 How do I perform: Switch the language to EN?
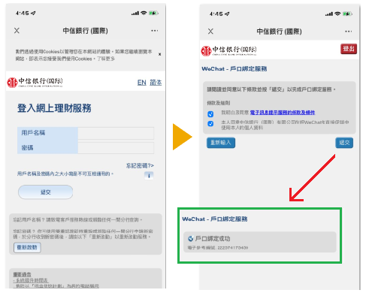[142, 83]
